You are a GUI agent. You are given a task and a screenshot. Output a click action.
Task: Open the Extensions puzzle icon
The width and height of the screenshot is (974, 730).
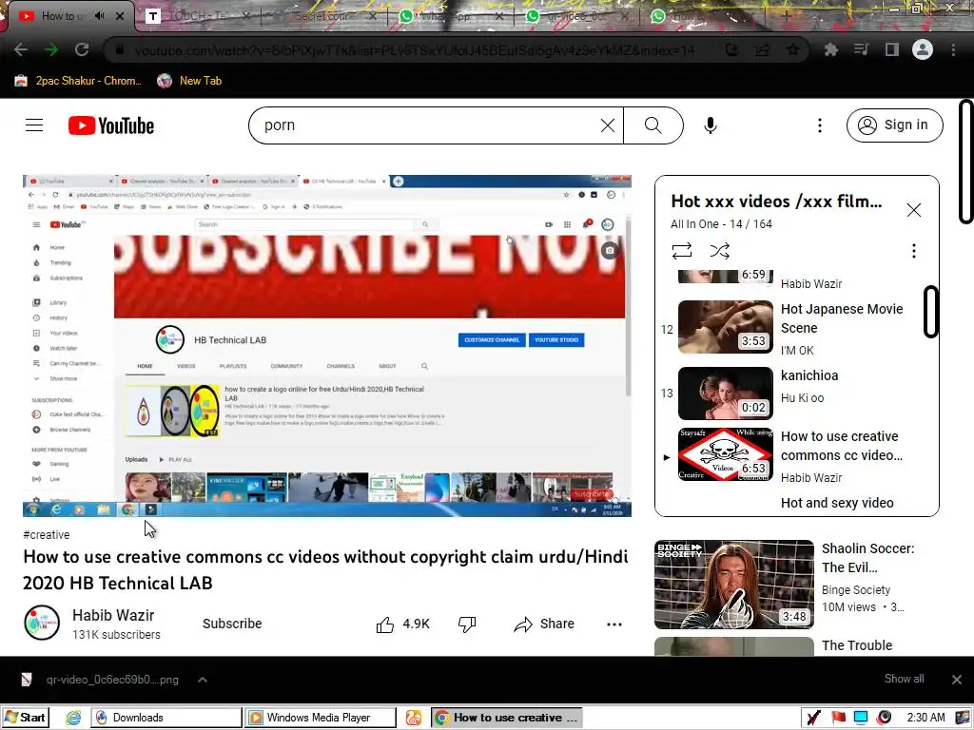tap(830, 49)
